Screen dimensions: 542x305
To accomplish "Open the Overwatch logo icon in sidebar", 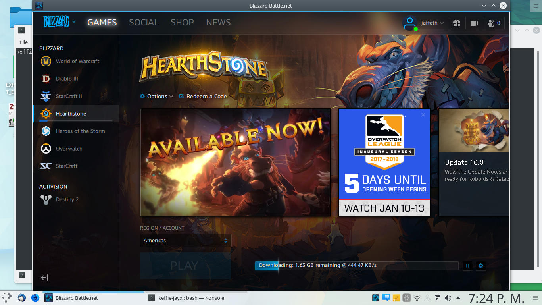I will [46, 149].
